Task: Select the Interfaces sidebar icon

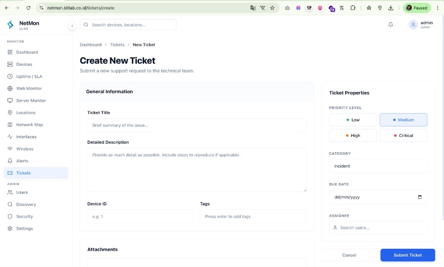Action: 10,137
